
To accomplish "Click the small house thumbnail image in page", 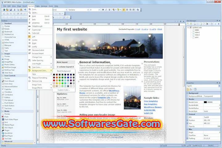I will point(132,97).
